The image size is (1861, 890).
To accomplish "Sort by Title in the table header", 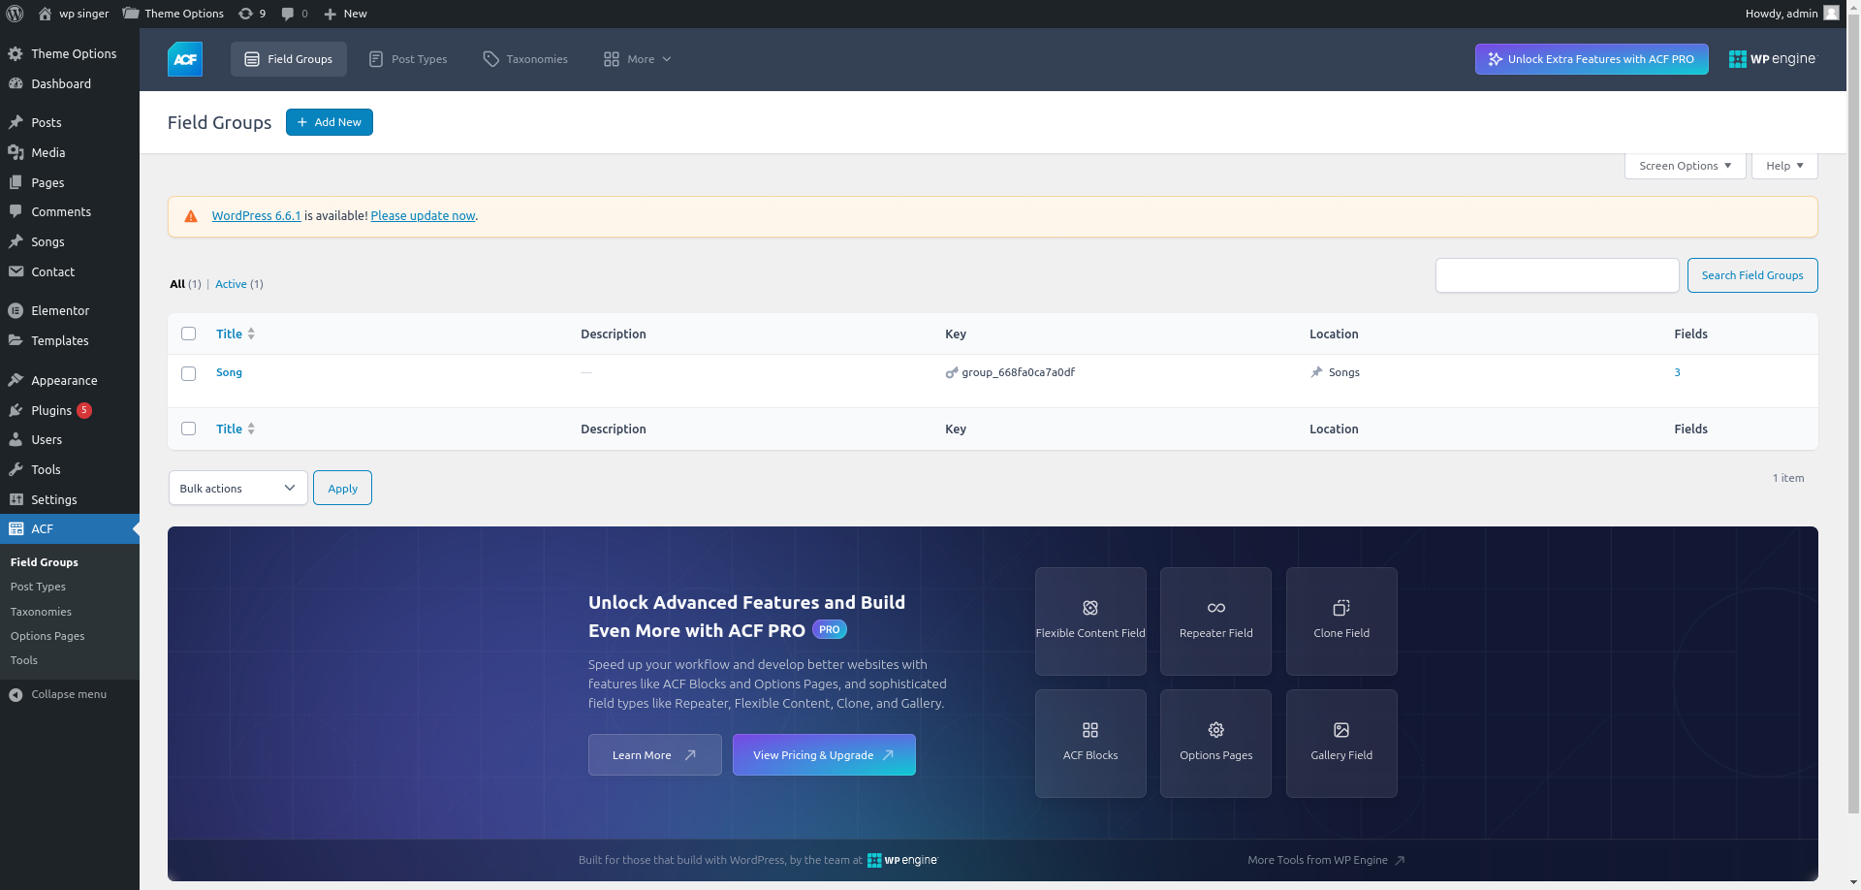I will click(236, 334).
